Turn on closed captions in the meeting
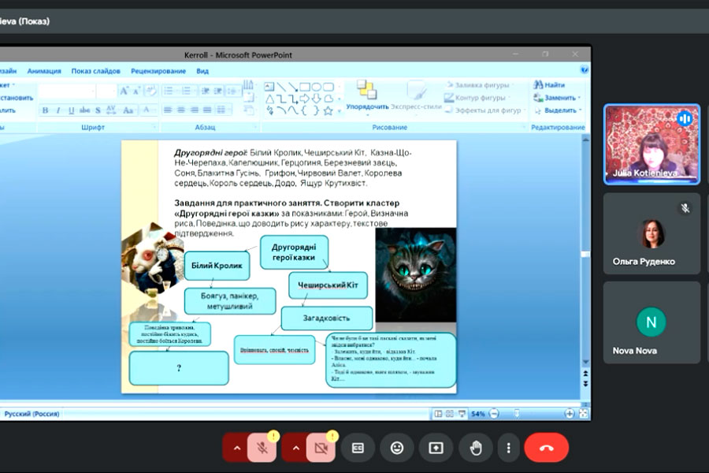This screenshot has width=709, height=473. [358, 448]
